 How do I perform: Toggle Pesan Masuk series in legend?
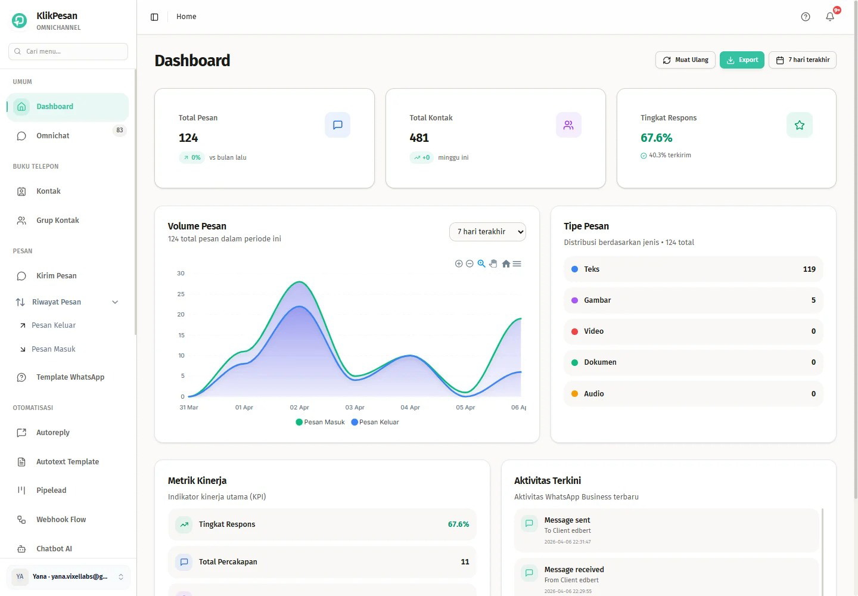tap(321, 422)
